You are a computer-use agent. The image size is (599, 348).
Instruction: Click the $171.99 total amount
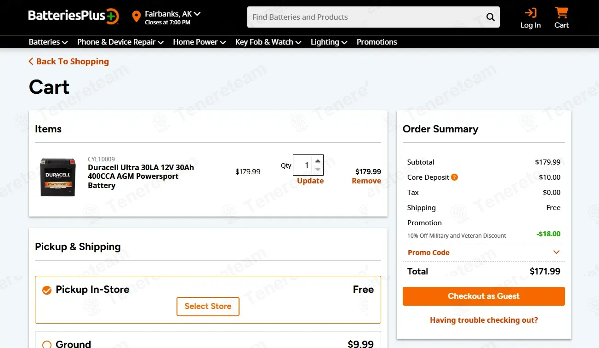pyautogui.click(x=545, y=271)
